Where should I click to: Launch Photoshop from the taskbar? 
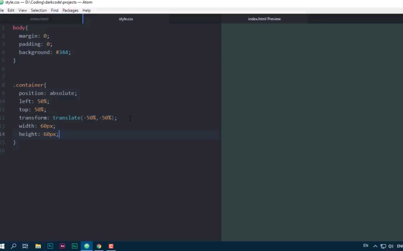(50, 246)
